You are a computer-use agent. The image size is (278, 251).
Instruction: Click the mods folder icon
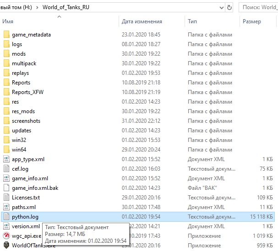pos(6,53)
